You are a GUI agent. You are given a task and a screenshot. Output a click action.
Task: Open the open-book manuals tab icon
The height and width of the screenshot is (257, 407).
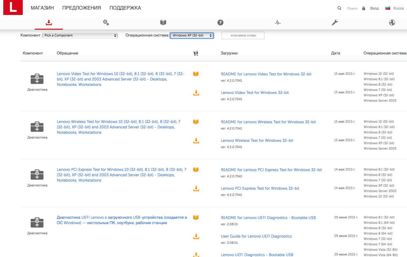pos(163,23)
